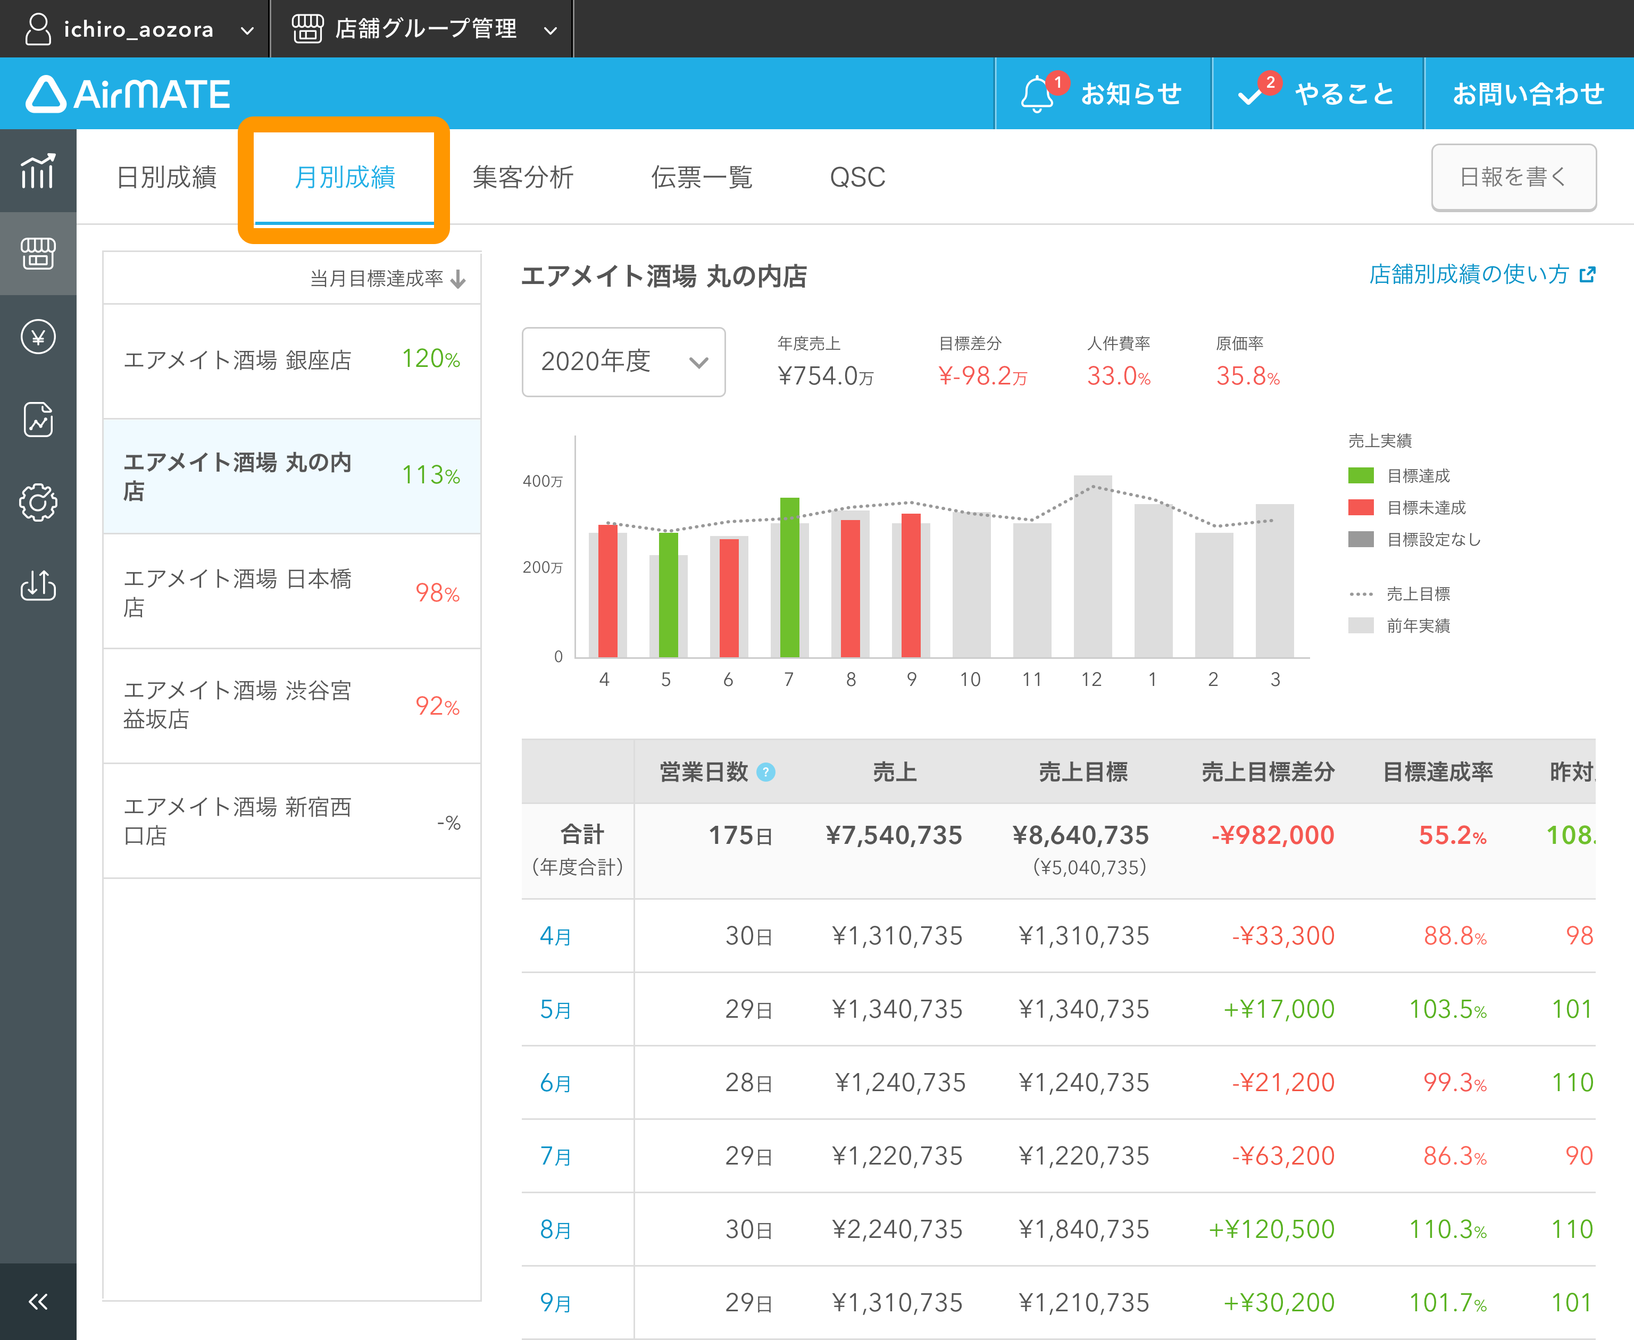1634x1340 pixels.
Task: Click the sort arrow next to 当月目標達成率
Action: coord(458,279)
